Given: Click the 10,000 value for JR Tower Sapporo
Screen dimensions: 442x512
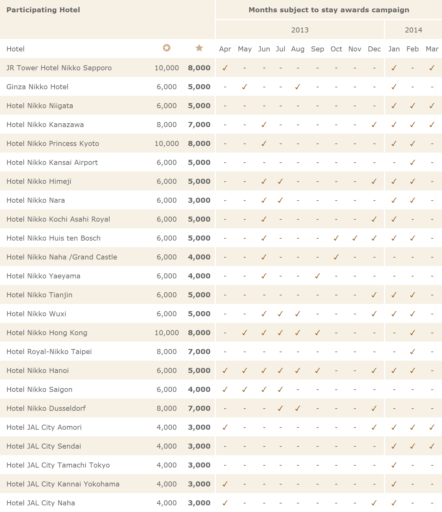Looking at the screenshot, I should pos(167,68).
